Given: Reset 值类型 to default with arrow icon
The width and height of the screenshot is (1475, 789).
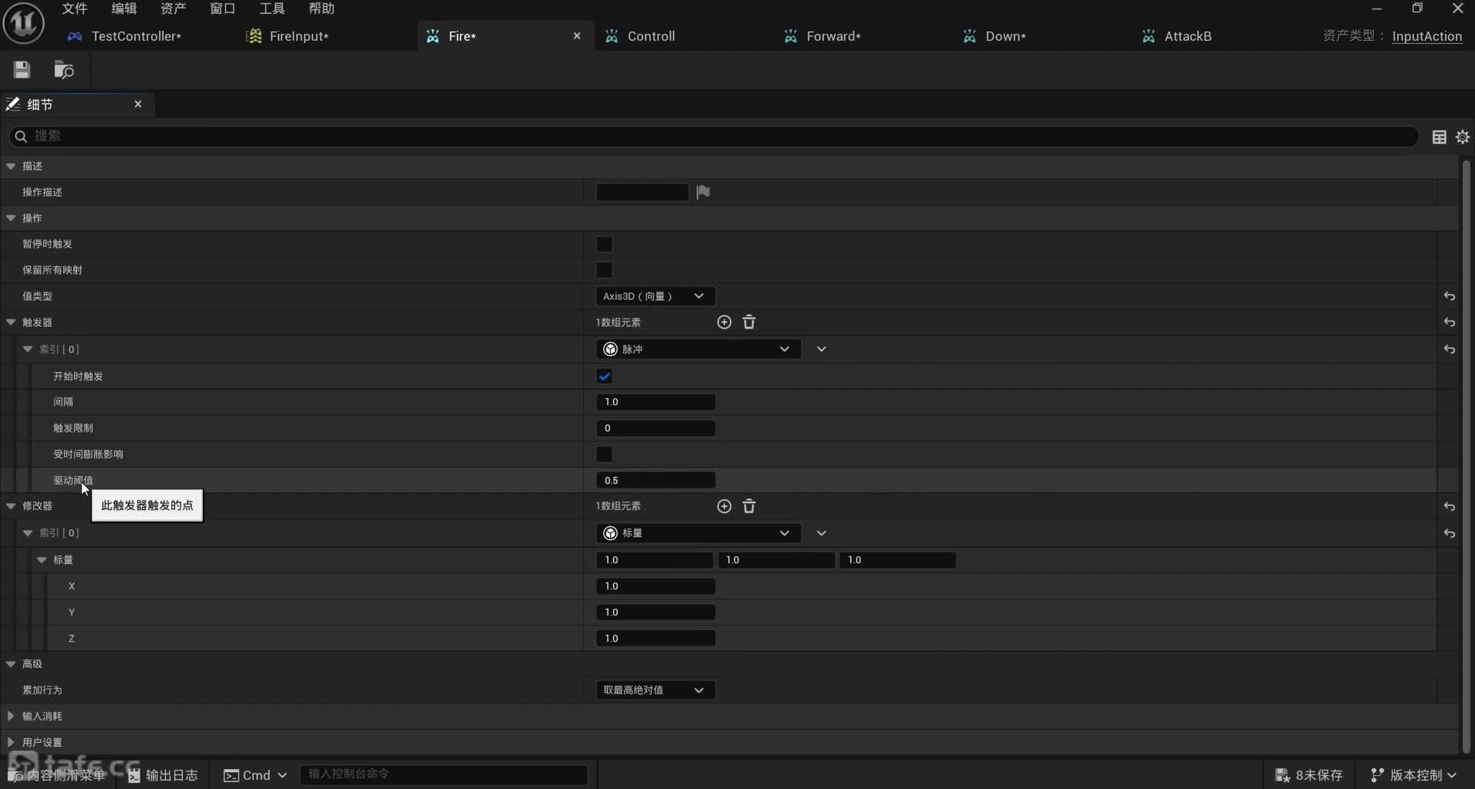Looking at the screenshot, I should tap(1449, 296).
